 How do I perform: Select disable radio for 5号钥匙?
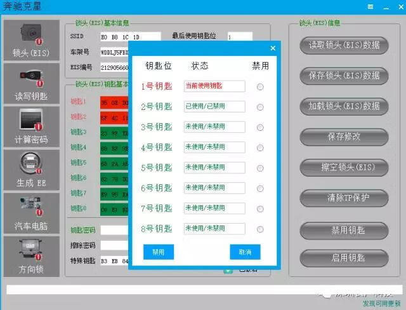click(260, 168)
